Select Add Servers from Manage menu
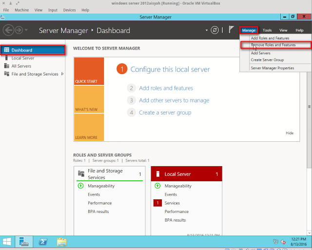 pos(260,53)
